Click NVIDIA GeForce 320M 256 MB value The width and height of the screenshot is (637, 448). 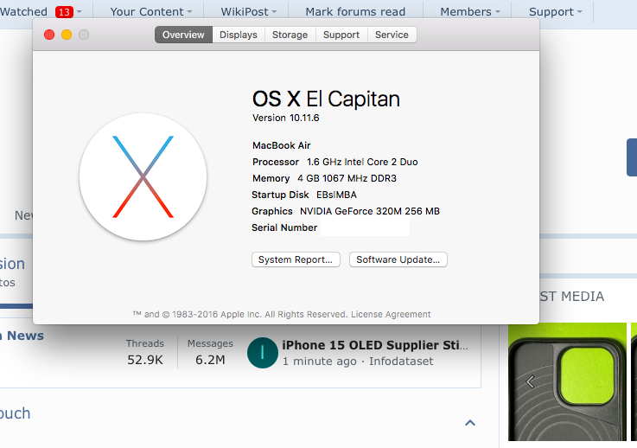click(x=370, y=211)
